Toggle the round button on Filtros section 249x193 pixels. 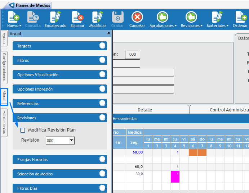(102, 60)
